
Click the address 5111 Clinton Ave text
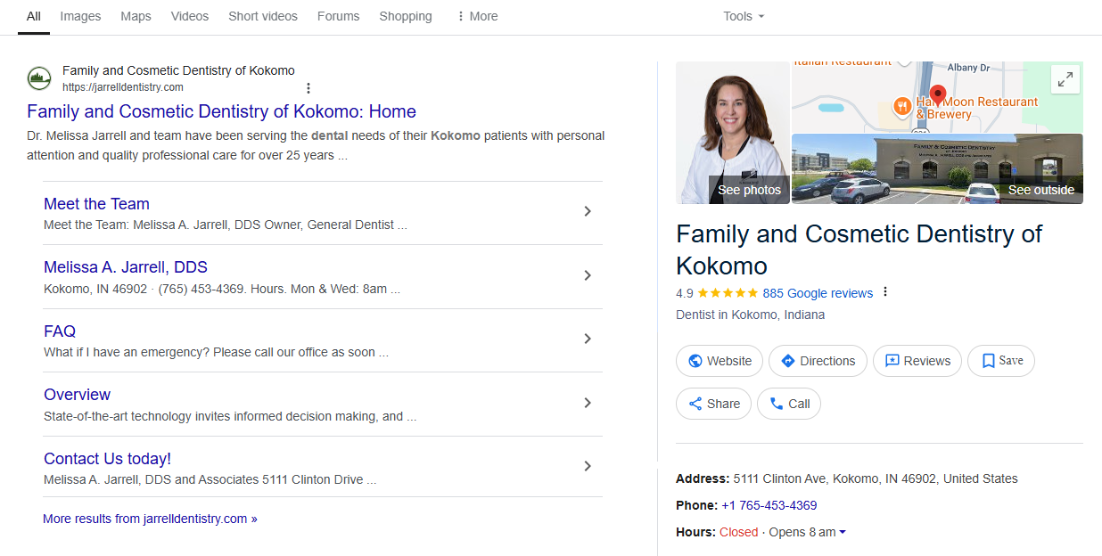point(876,478)
